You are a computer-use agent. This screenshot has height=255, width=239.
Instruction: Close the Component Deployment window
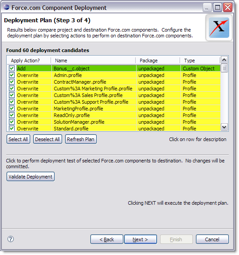click(227, 8)
